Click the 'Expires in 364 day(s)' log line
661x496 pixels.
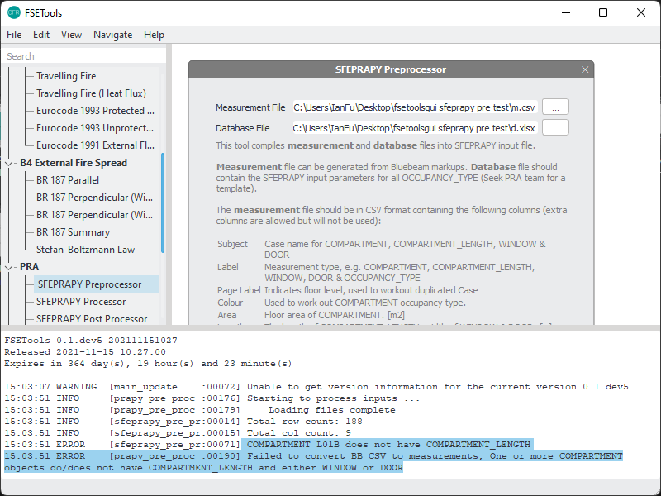[148, 364]
